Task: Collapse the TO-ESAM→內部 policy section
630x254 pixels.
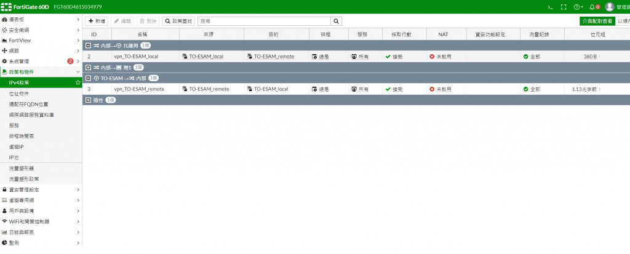Action: coord(89,78)
